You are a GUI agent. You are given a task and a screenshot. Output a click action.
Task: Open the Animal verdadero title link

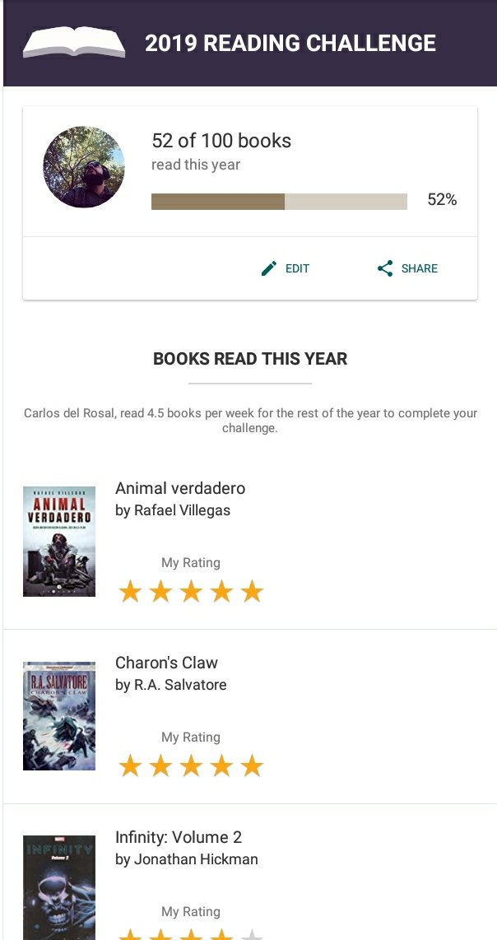(180, 488)
